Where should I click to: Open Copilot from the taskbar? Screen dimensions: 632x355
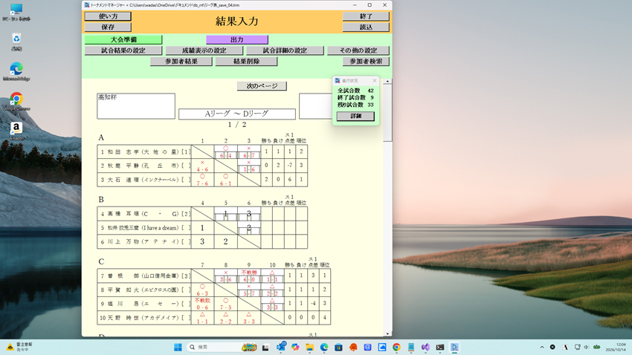coord(295,347)
